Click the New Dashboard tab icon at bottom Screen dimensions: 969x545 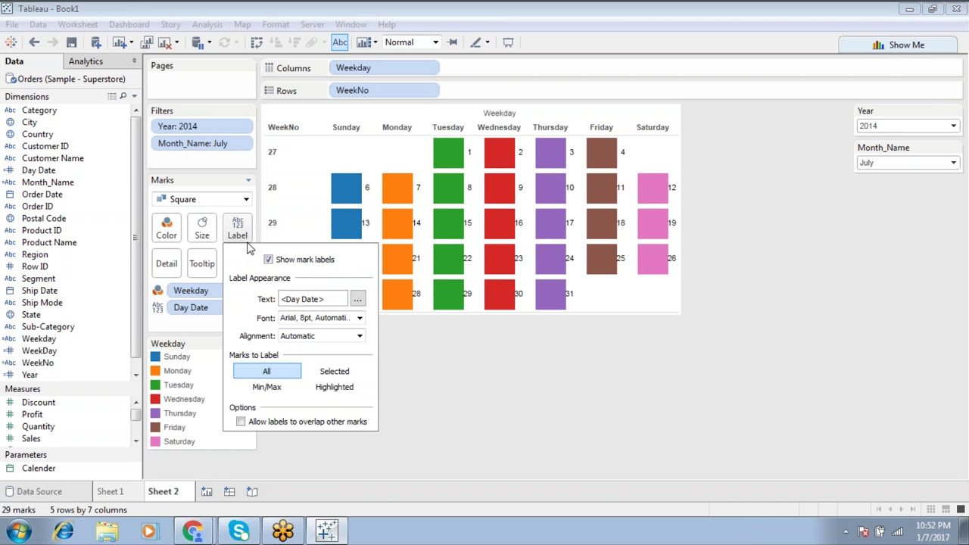(x=229, y=492)
